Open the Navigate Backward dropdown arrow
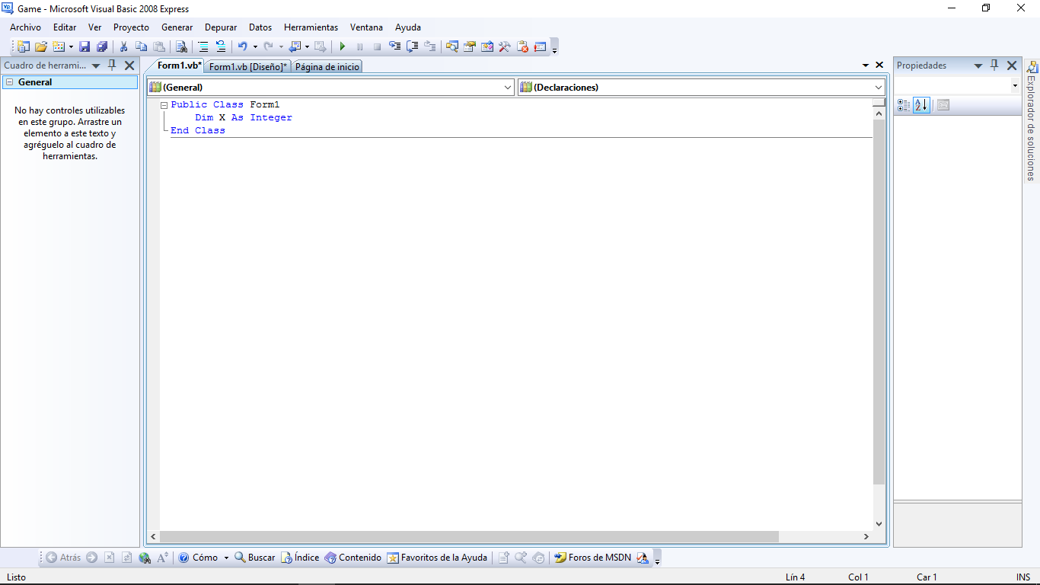The height and width of the screenshot is (585, 1040). [x=307, y=46]
